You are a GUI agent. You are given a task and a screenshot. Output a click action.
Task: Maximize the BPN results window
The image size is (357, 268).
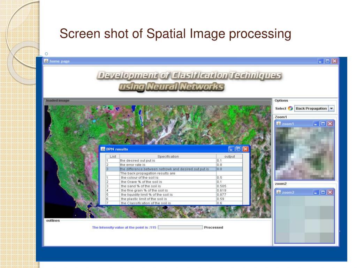pos(238,149)
